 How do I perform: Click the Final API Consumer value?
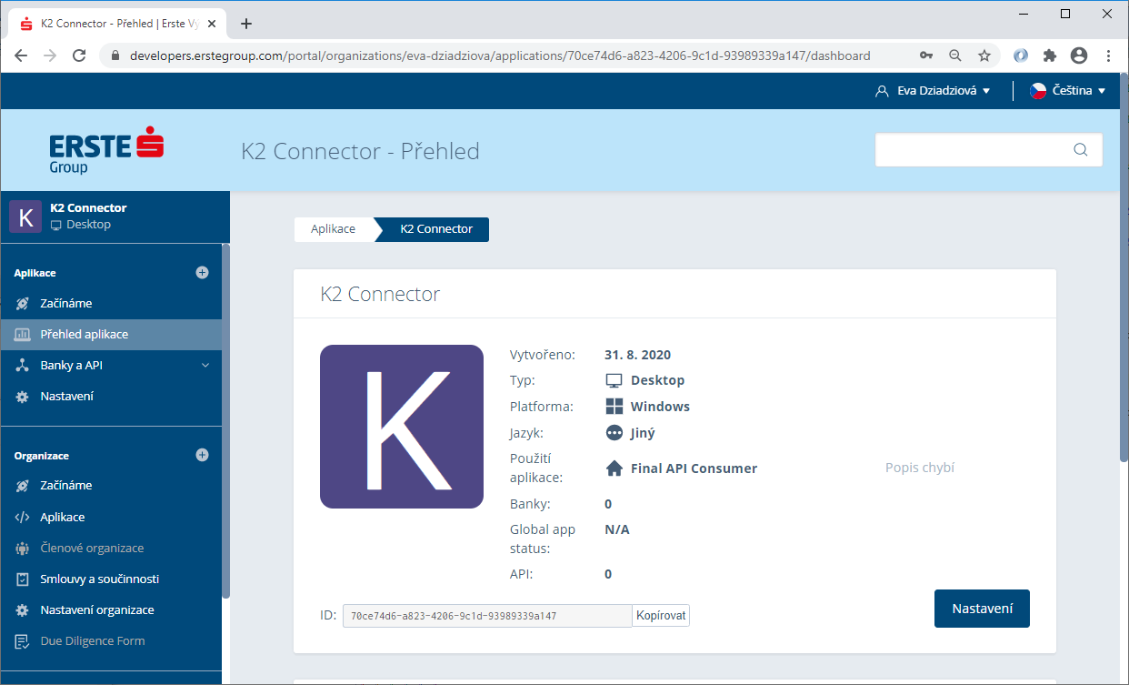click(x=694, y=468)
